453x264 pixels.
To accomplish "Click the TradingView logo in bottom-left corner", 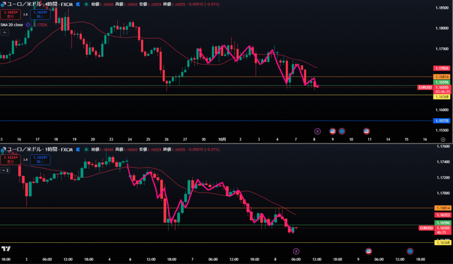I will click(x=6, y=249).
